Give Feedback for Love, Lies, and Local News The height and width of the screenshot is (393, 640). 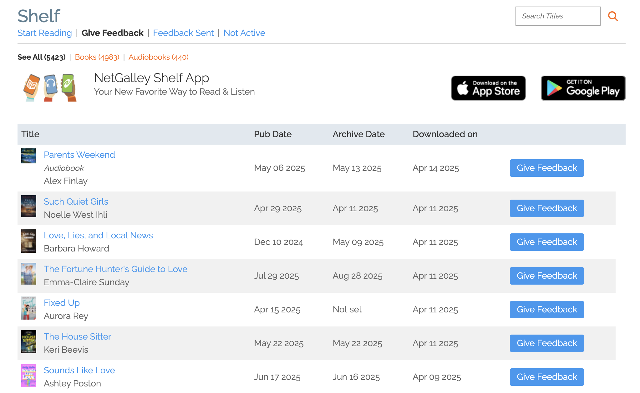(x=547, y=242)
